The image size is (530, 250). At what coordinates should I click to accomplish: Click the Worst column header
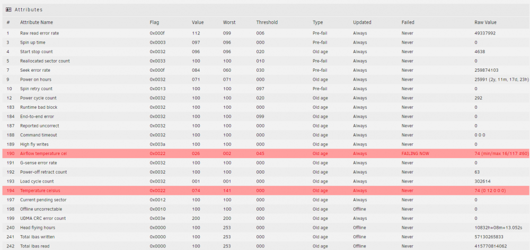(x=229, y=22)
